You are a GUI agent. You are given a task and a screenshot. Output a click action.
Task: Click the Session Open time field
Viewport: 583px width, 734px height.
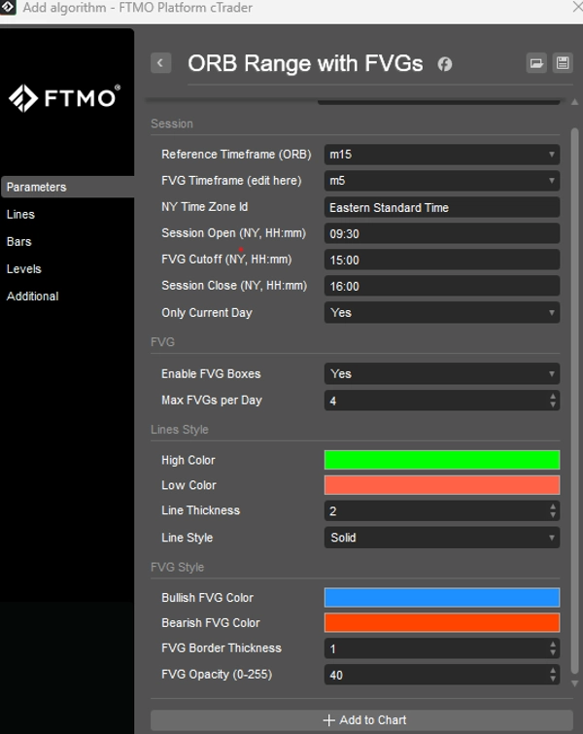(442, 233)
